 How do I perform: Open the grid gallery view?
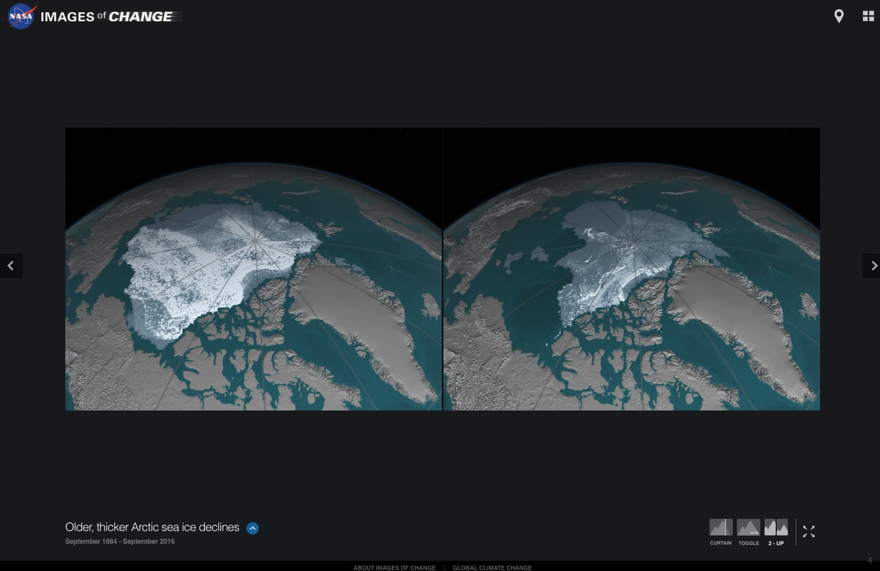[x=868, y=16]
